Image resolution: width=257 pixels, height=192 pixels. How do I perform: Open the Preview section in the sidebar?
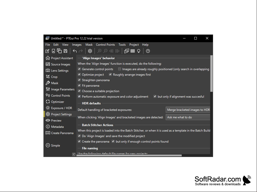coord(60,121)
